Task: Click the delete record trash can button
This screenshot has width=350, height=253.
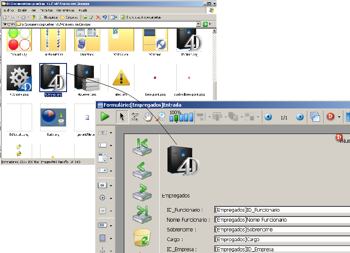Action: tap(142, 237)
